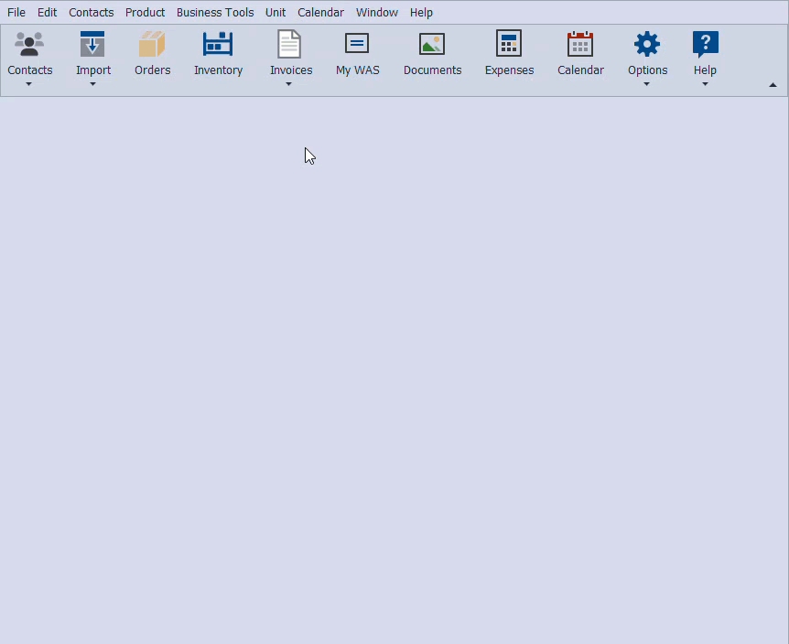
Task: Click the Expenses toolbar label
Action: [x=509, y=70]
